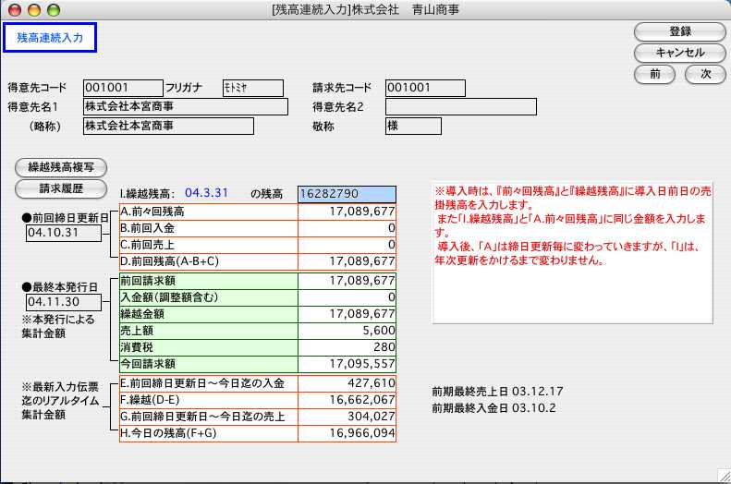Viewport: 731px width, 484px height.
Task: Click the window resize grip corner
Action: click(723, 476)
